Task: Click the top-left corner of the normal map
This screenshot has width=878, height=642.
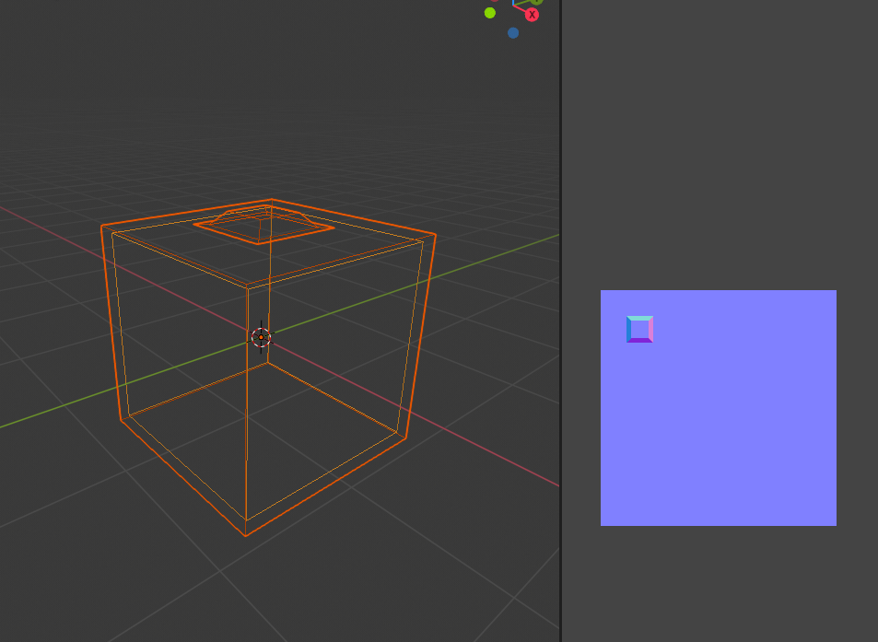Action: pos(603,293)
